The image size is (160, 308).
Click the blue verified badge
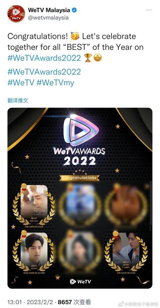coord(74,10)
